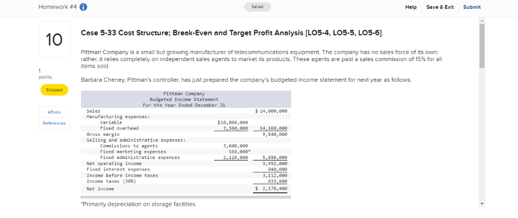The height and width of the screenshot is (218, 518).
Task: Click Selling and administrative expenses: heading
Action: pyautogui.click(x=136, y=140)
